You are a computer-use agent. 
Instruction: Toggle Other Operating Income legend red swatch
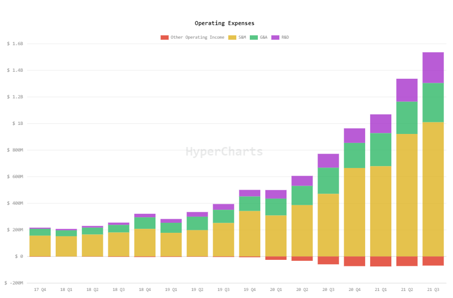(165, 37)
